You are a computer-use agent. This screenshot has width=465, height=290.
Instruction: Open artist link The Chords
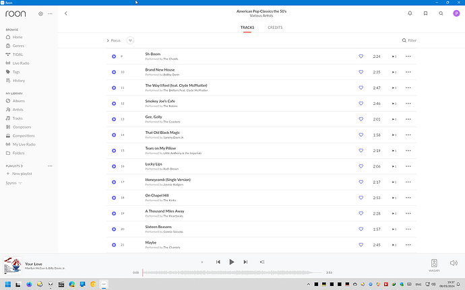[x=170, y=59]
